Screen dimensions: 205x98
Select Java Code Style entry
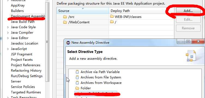tap(23, 27)
